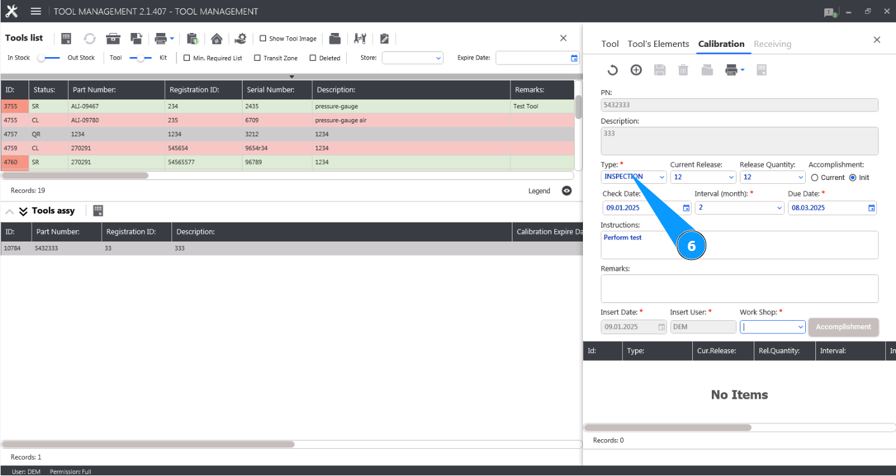Click the toolbox icon in Tools list toolbar

113,39
